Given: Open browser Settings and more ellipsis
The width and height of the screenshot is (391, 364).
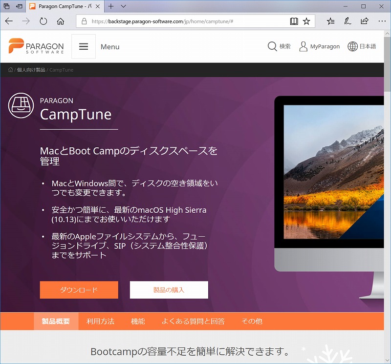Looking at the screenshot, I should pos(382,21).
